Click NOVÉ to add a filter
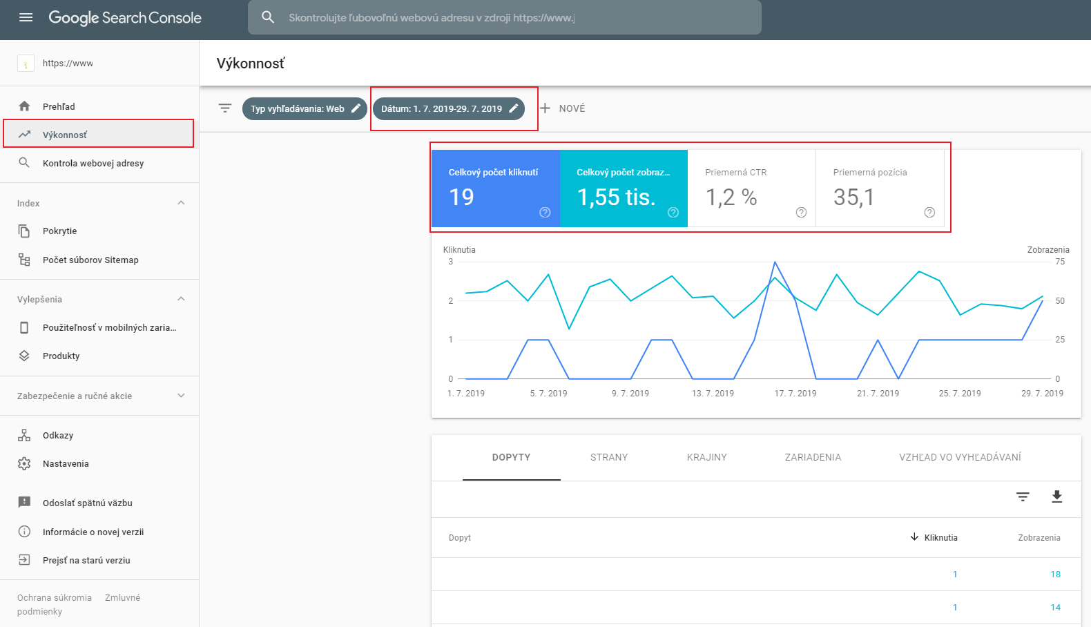Screen dimensions: 1091x627 572,108
